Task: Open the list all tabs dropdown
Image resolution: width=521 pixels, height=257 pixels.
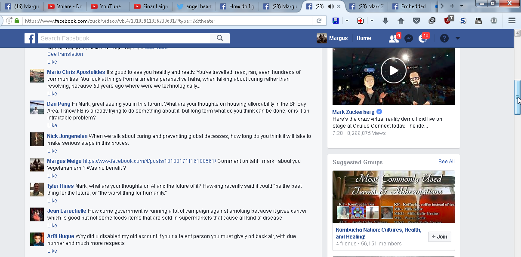Action: pyautogui.click(x=462, y=6)
